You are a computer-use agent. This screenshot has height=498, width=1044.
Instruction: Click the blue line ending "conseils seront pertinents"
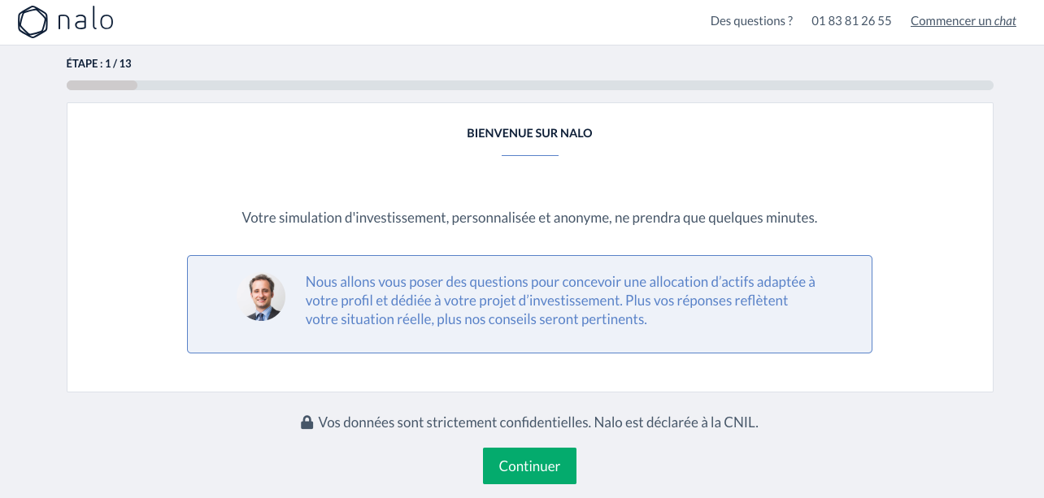point(476,319)
